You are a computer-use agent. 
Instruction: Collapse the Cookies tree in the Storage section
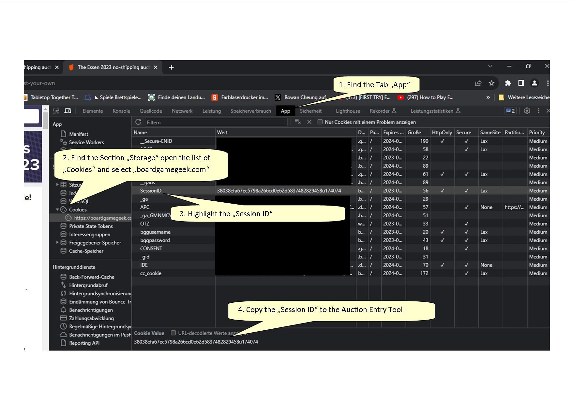tap(58, 209)
